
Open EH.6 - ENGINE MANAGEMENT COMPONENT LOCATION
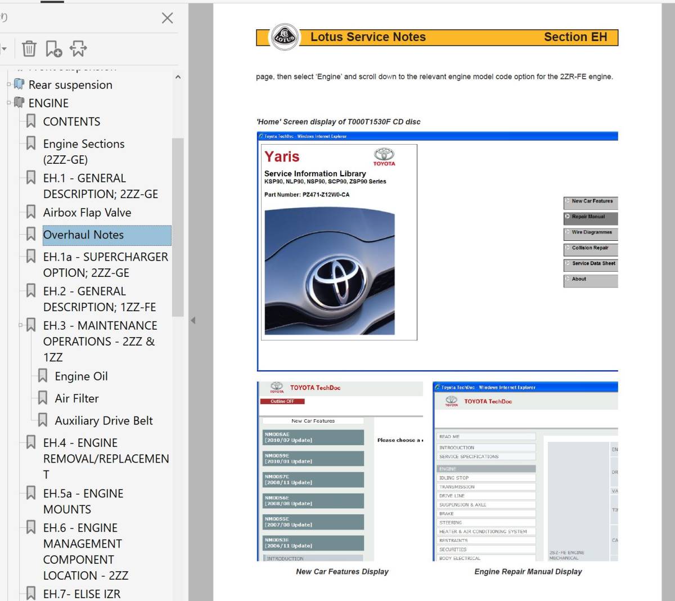pos(85,551)
